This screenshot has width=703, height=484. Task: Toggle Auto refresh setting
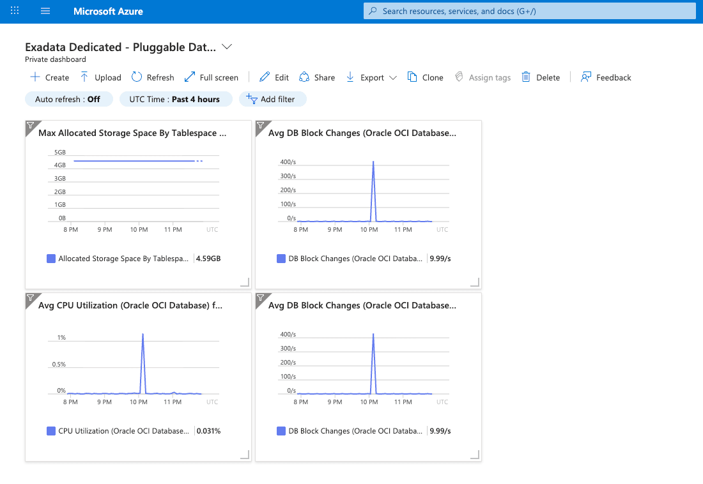pos(68,99)
